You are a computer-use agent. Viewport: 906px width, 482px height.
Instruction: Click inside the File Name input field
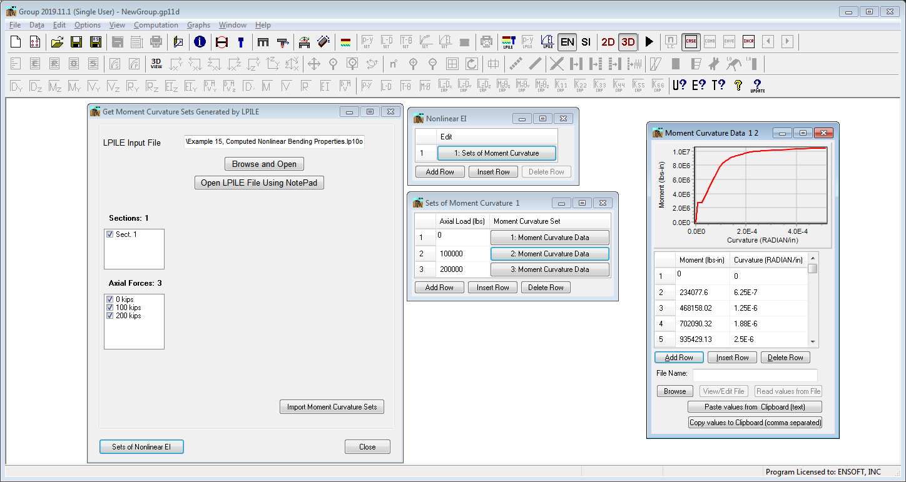754,375
